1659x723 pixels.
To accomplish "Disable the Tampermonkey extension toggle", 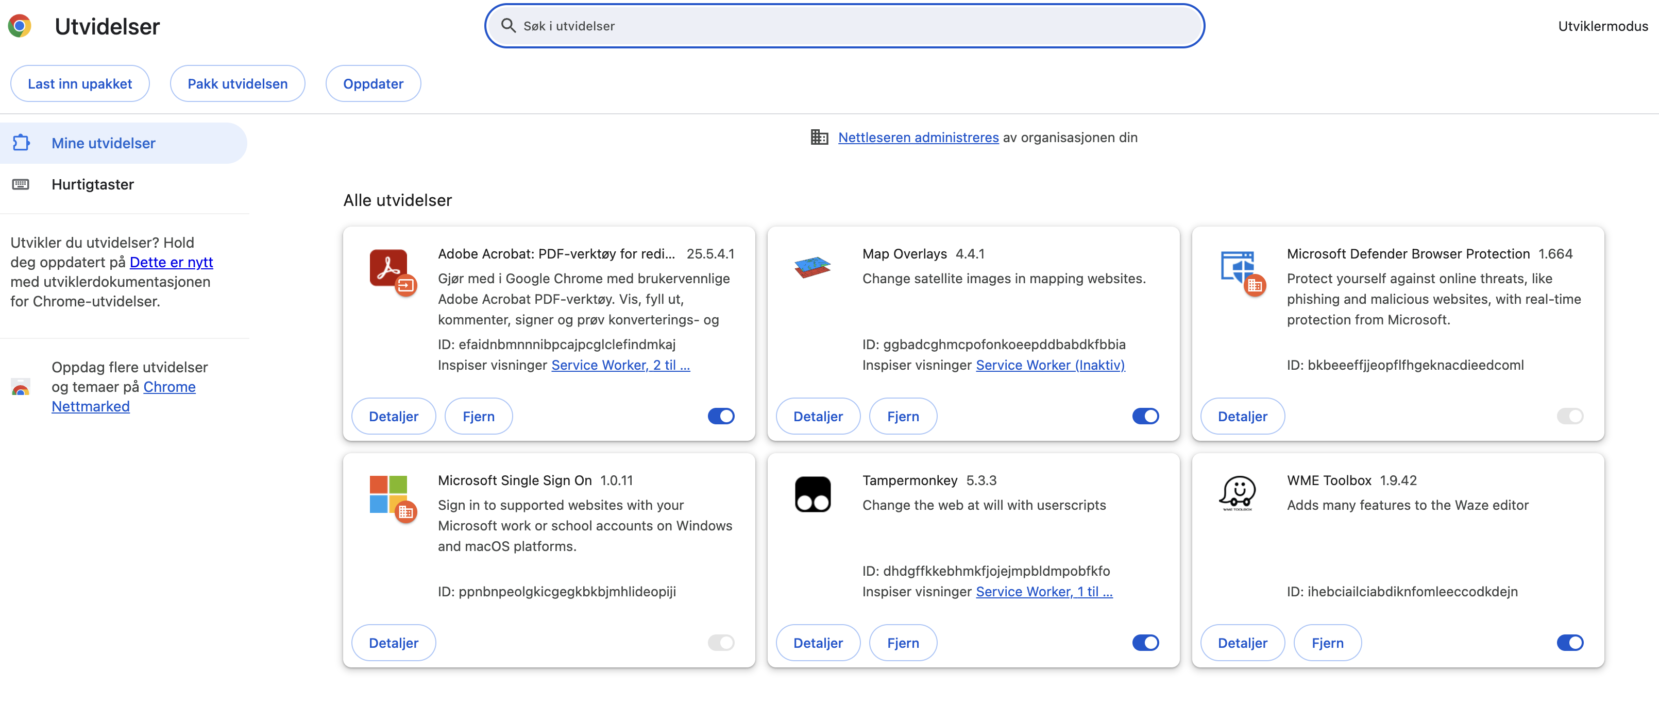I will pos(1145,643).
